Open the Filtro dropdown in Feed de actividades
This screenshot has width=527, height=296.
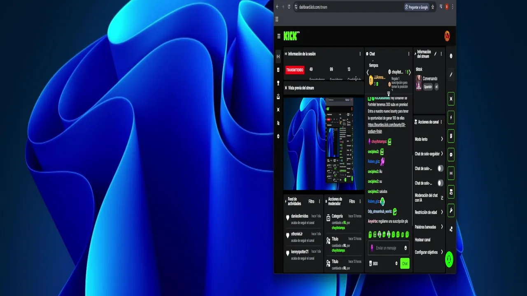311,201
